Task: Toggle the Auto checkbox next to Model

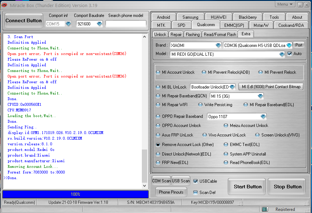Action: (x=290, y=54)
